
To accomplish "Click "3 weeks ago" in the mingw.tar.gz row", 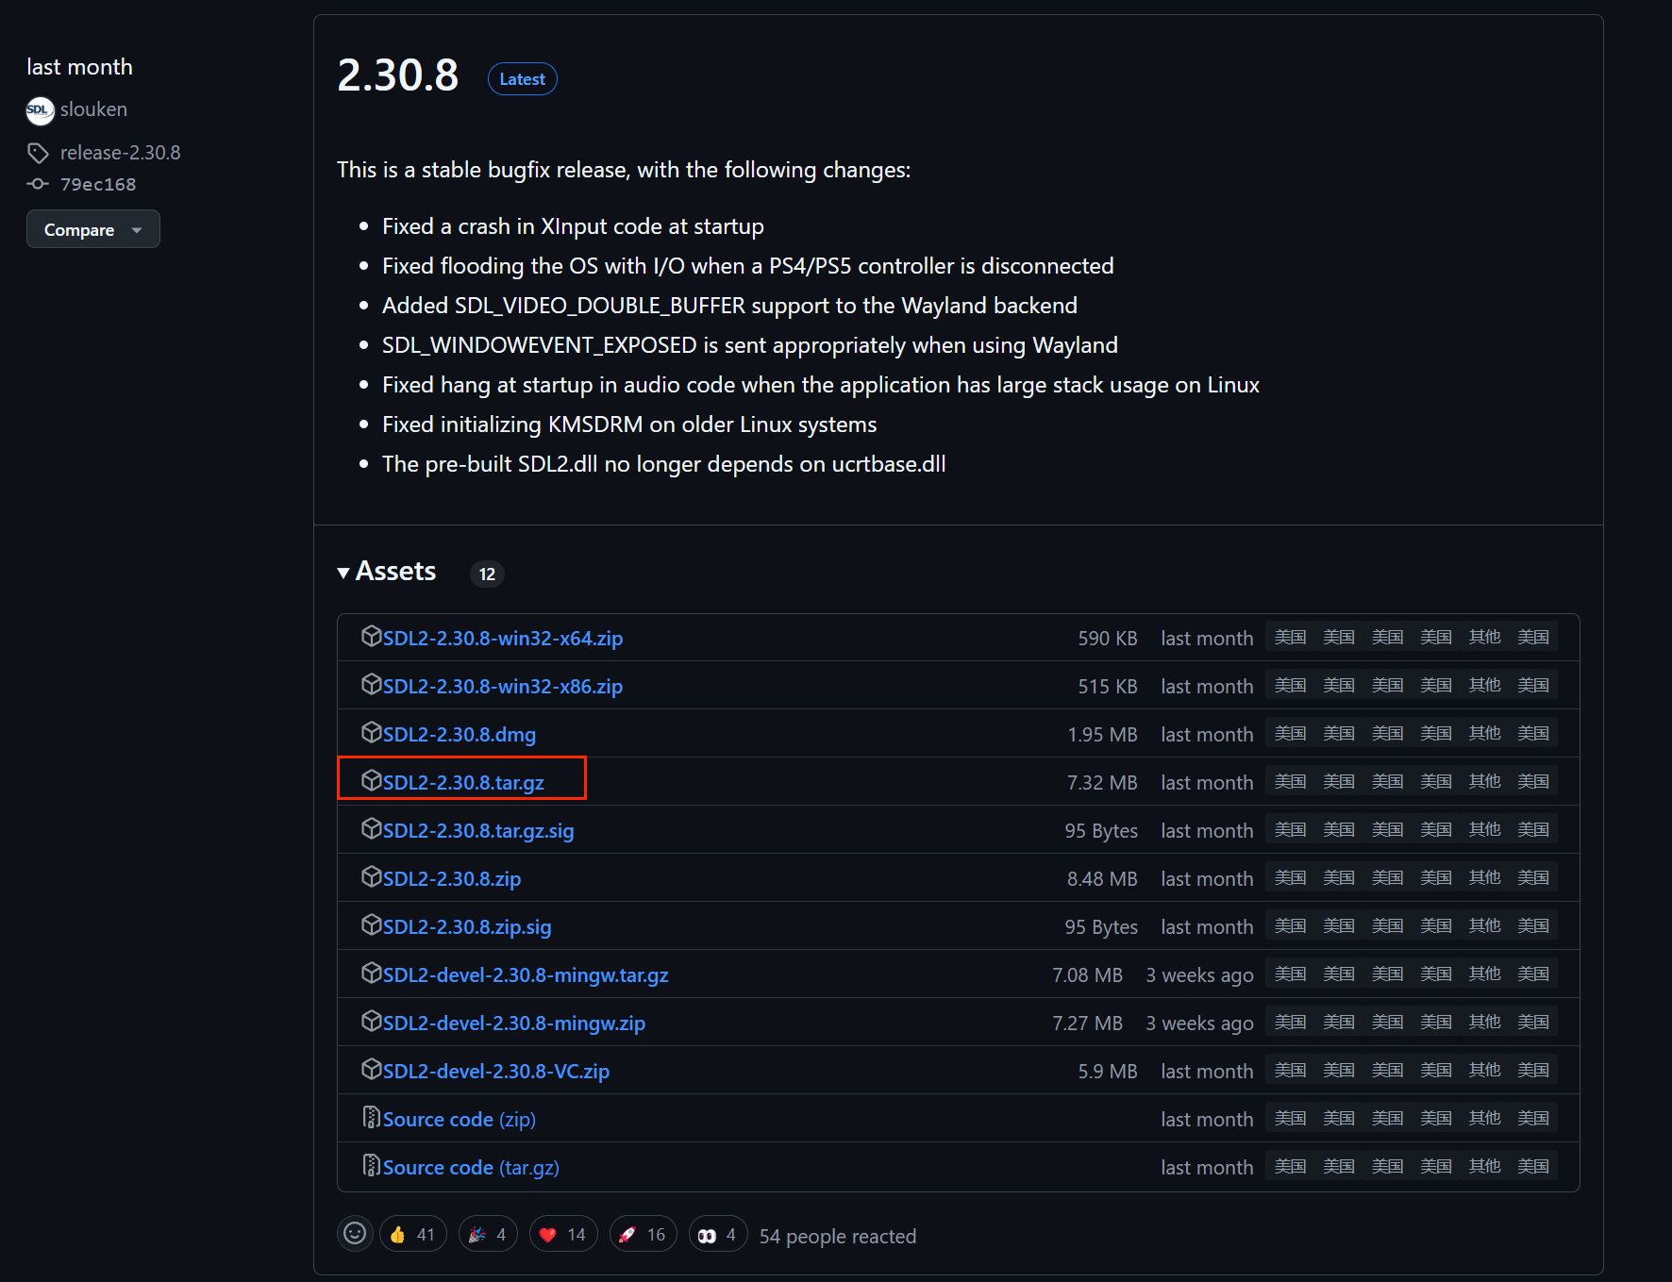I will [x=1199, y=975].
